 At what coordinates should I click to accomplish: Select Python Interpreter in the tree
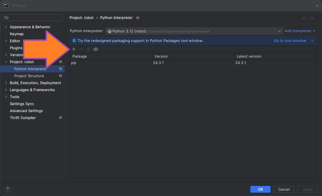30,69
